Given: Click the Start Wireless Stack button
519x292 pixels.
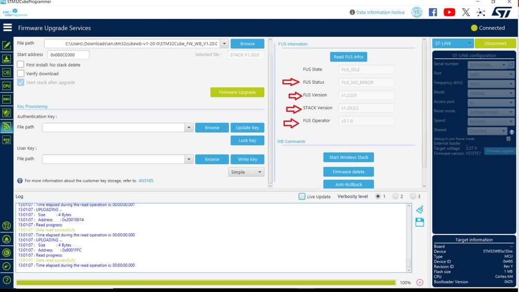Looking at the screenshot, I should (x=348, y=157).
